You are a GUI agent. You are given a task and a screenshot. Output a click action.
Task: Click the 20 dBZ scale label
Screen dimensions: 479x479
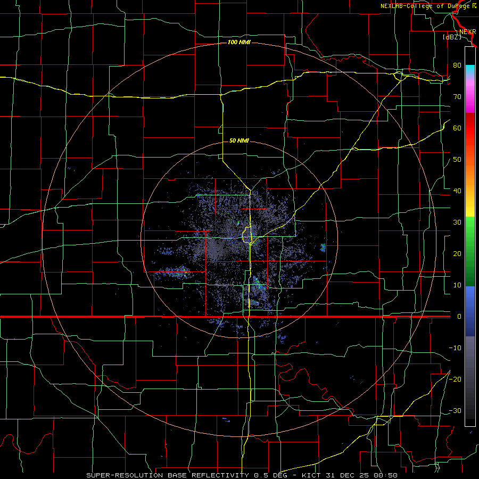457,253
